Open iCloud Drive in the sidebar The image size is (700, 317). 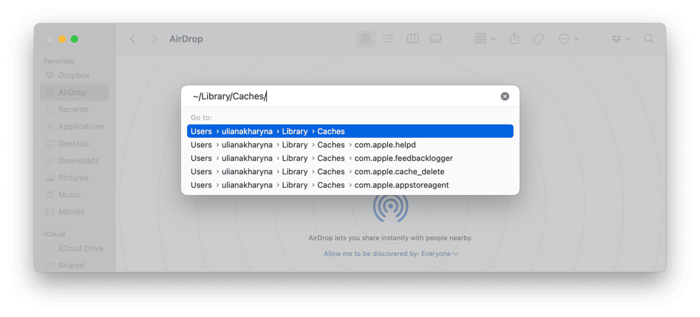click(74, 248)
